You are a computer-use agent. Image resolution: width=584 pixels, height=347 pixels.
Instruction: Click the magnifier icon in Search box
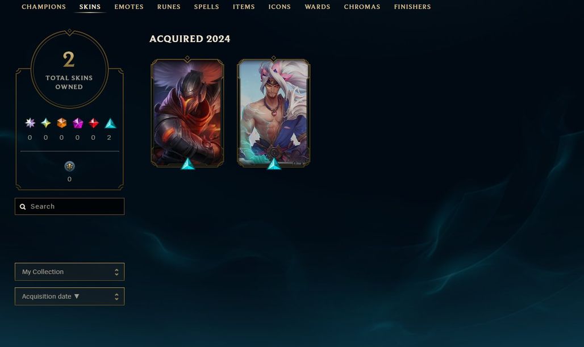point(23,207)
